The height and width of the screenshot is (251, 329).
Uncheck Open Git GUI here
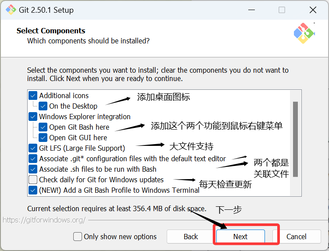click(x=43, y=138)
